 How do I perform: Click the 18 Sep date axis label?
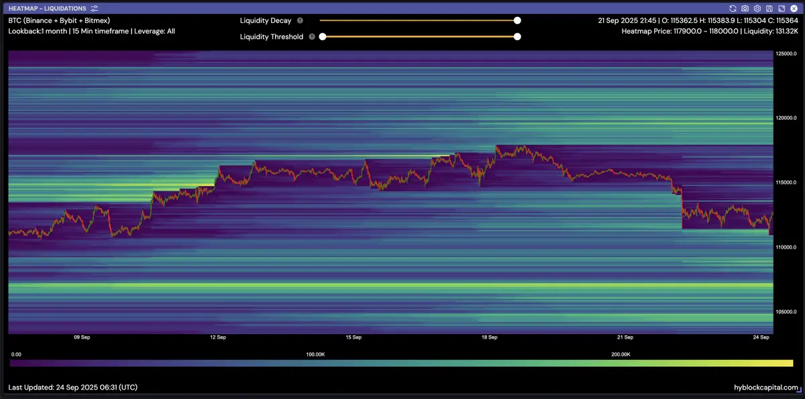coord(489,337)
